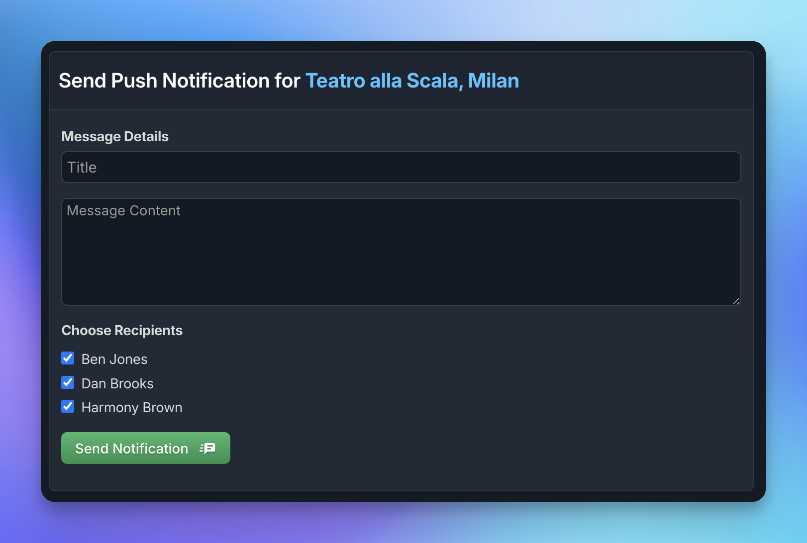Click the Choose Recipients heading

[122, 330]
